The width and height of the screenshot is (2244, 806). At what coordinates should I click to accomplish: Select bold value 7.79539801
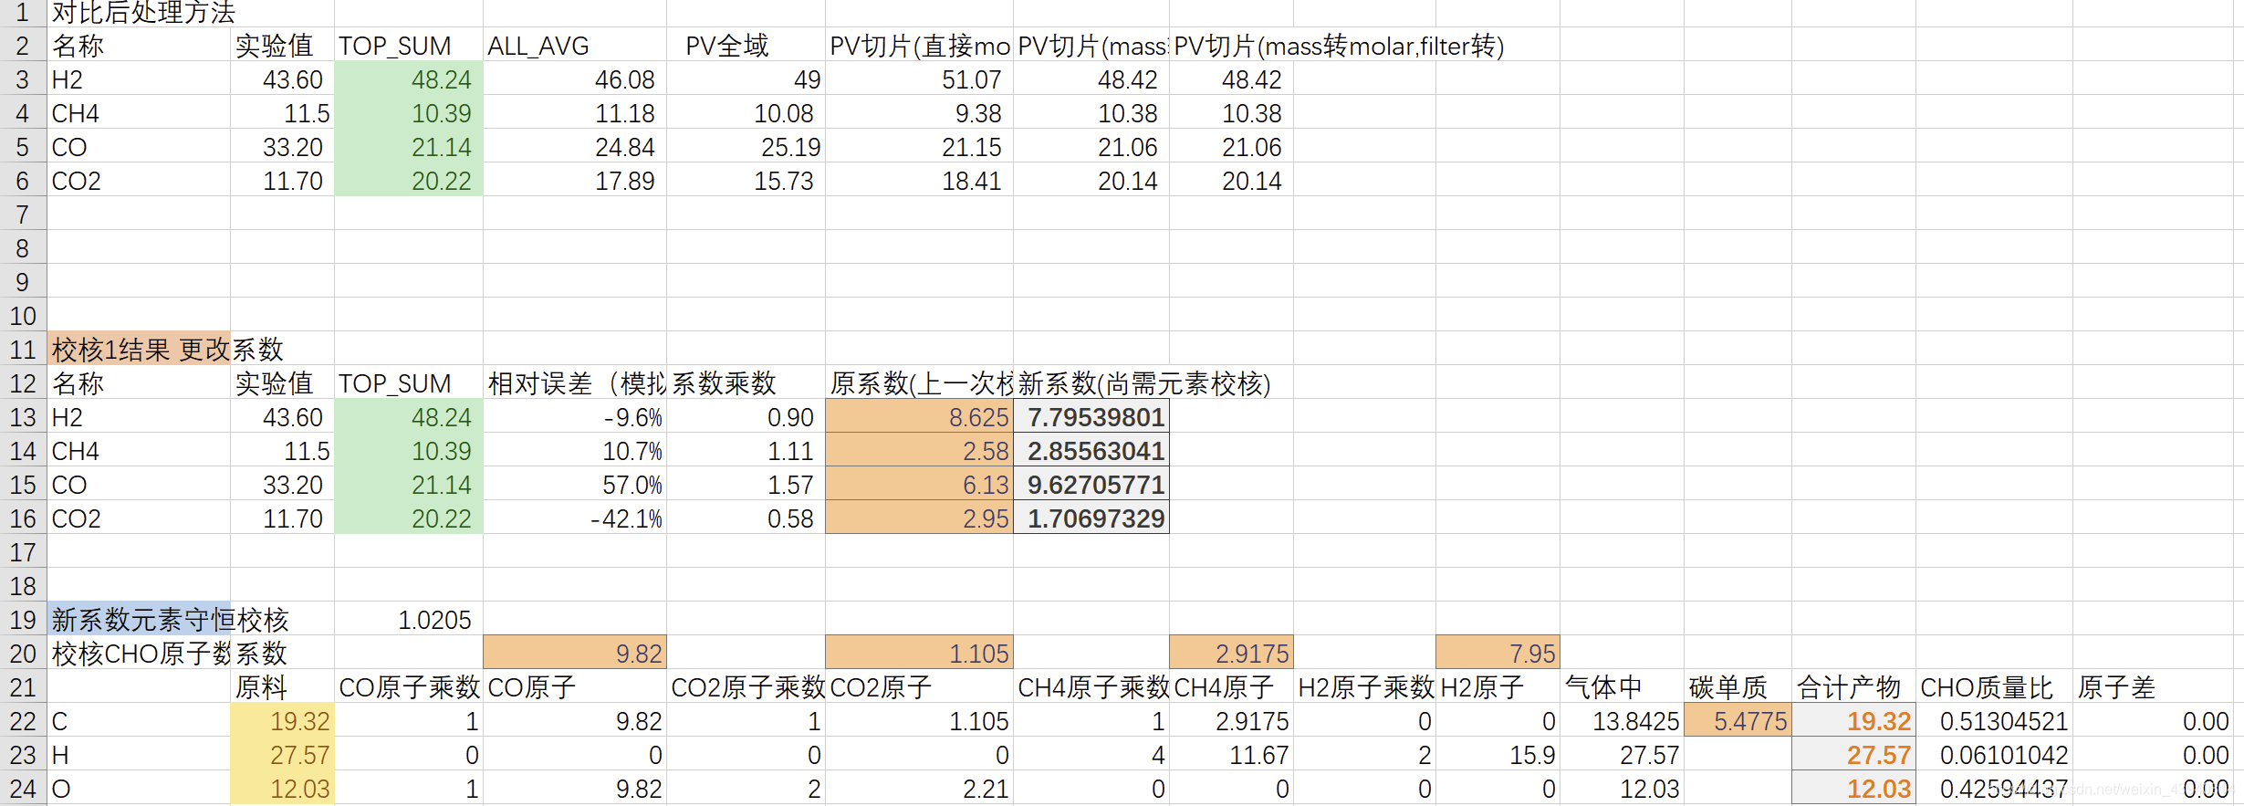pos(1091,416)
